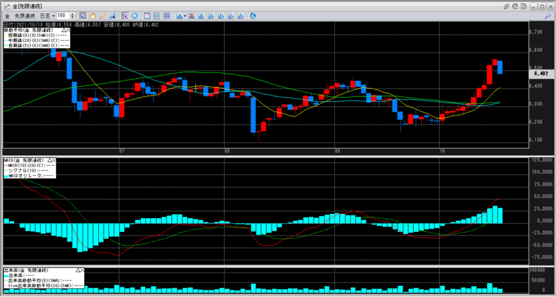Image resolution: width=556 pixels, height=297 pixels.
Task: Click the link chain icon in title bar
Action: [506, 6]
